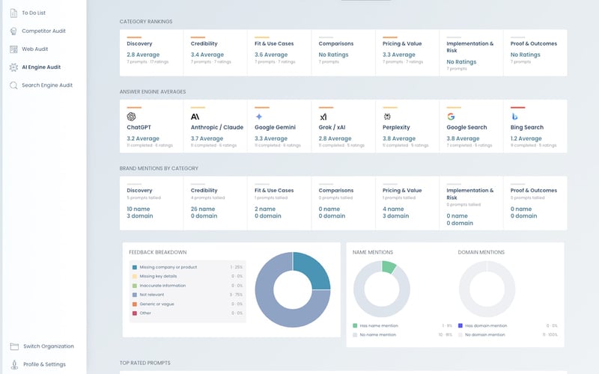
Task: Click the AI Engine Audit gear icon
Action: click(13, 67)
